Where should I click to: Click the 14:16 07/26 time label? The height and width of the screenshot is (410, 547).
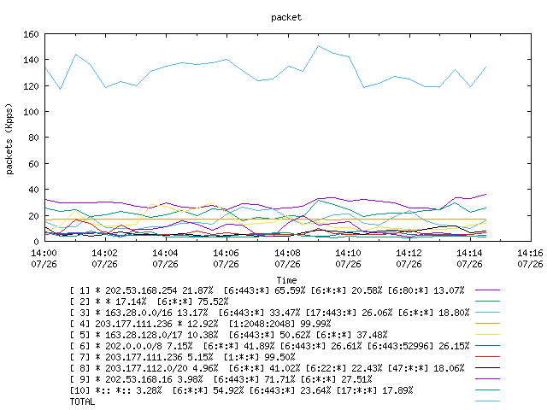click(530, 258)
